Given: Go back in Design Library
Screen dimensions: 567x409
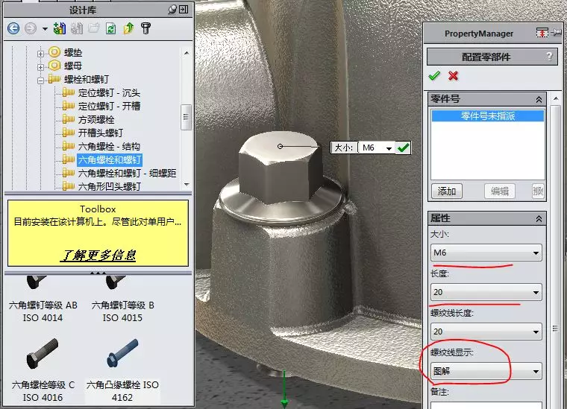Looking at the screenshot, I should tap(13, 28).
